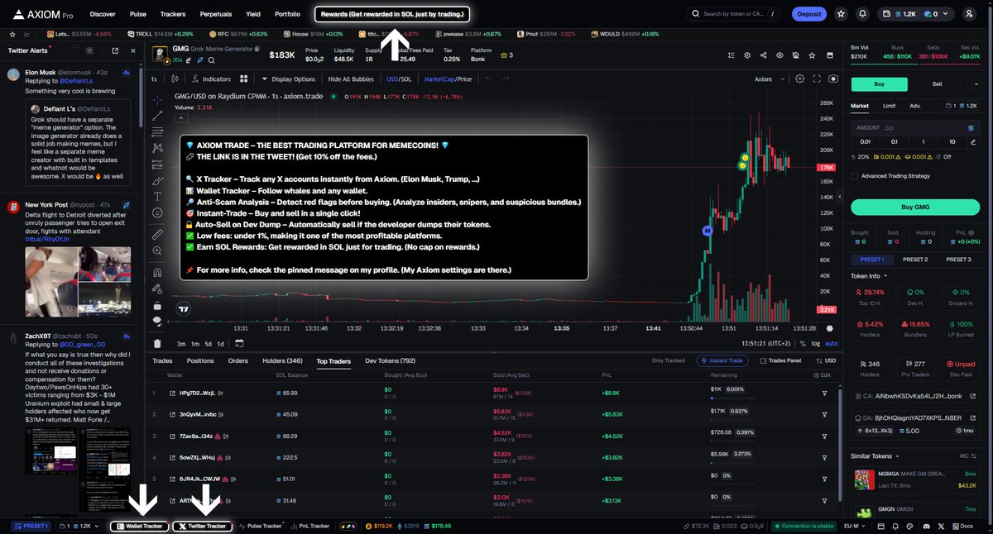The width and height of the screenshot is (993, 534).
Task: Close the Twitter Alerts panel
Action: pyautogui.click(x=133, y=50)
